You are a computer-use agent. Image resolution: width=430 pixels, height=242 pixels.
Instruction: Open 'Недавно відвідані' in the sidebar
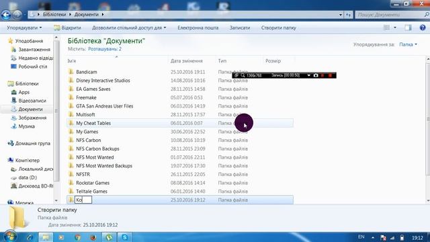[x=36, y=58]
